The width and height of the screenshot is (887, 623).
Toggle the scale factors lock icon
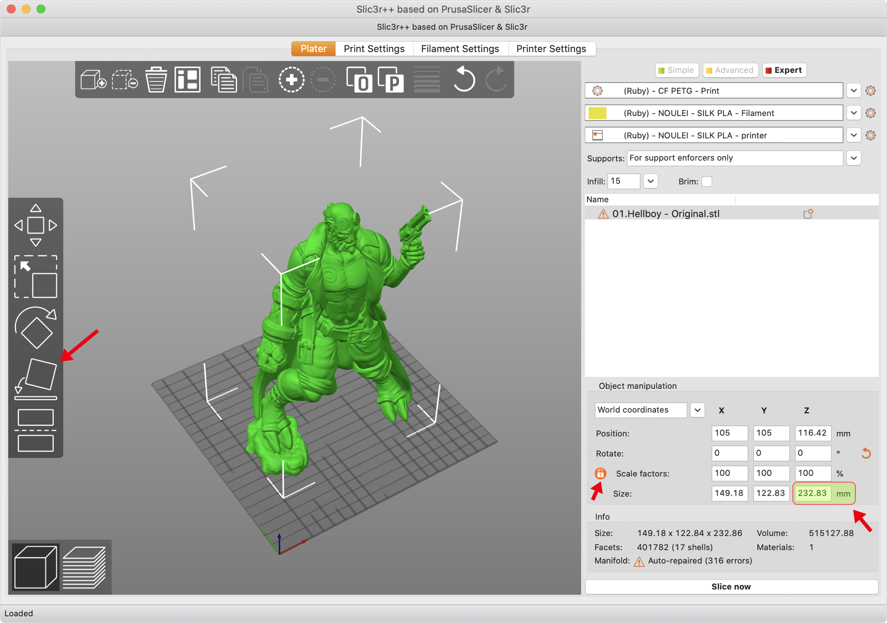600,473
